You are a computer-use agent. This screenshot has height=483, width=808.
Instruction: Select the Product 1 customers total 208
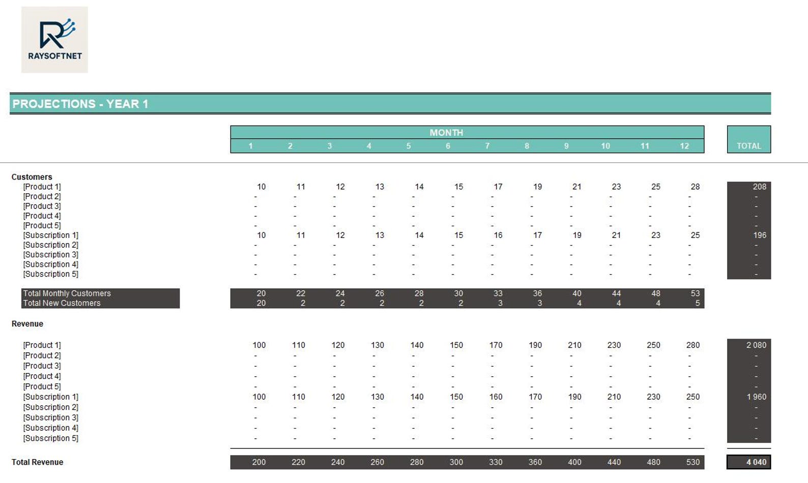[x=759, y=187]
